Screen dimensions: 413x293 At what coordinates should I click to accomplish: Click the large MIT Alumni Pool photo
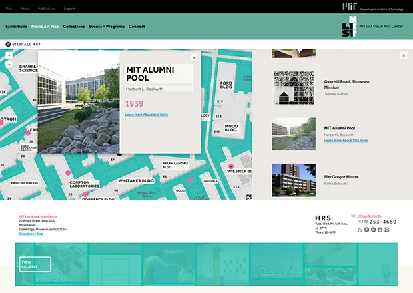tap(79, 102)
